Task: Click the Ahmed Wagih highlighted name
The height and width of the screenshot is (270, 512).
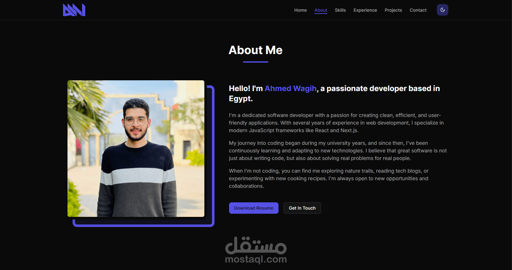Action: (291, 89)
